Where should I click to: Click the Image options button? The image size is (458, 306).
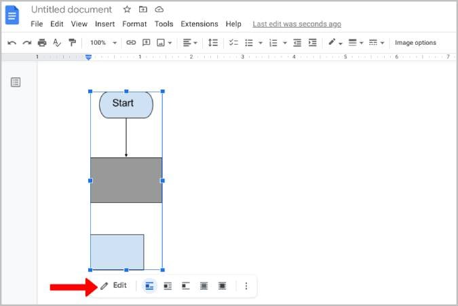pyautogui.click(x=415, y=43)
